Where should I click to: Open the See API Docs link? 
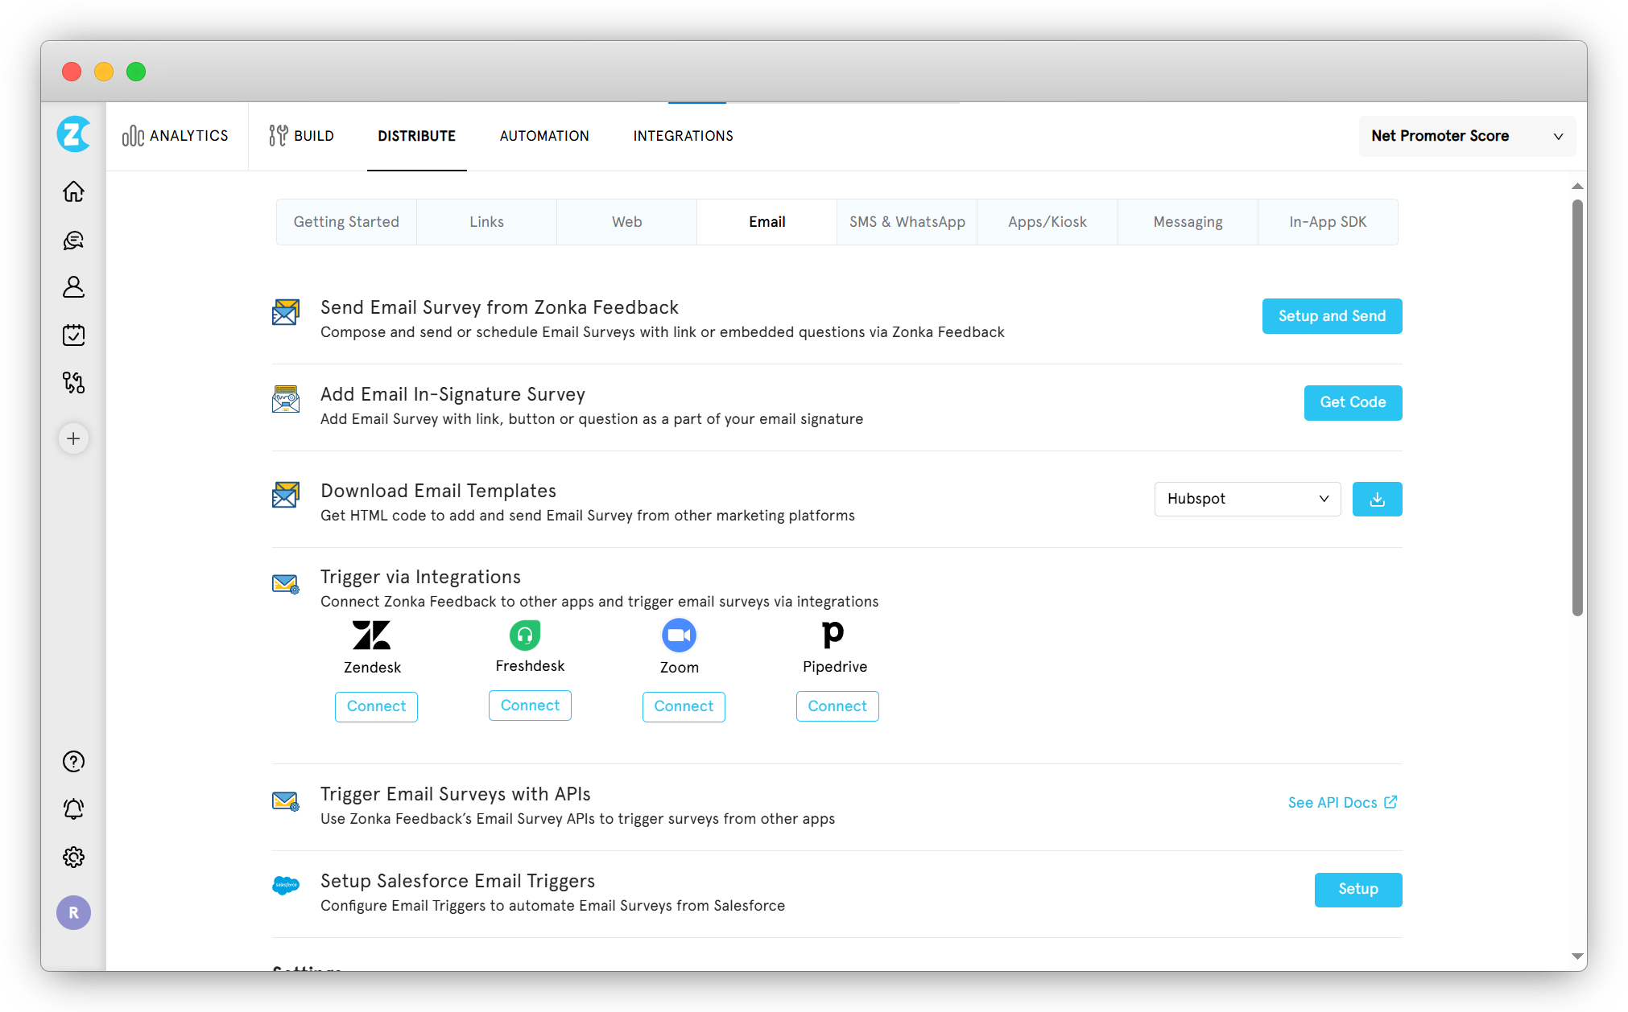[x=1341, y=802]
